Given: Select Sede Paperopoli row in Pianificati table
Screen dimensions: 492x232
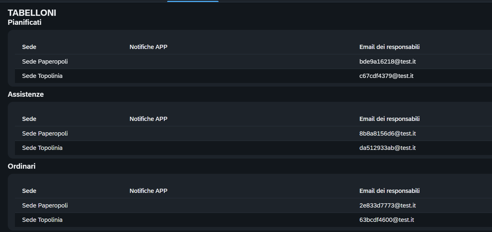Looking at the screenshot, I should point(45,62).
